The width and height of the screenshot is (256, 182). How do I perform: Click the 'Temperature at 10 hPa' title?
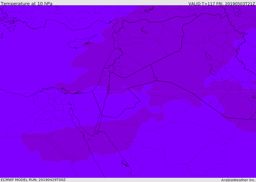point(26,3)
